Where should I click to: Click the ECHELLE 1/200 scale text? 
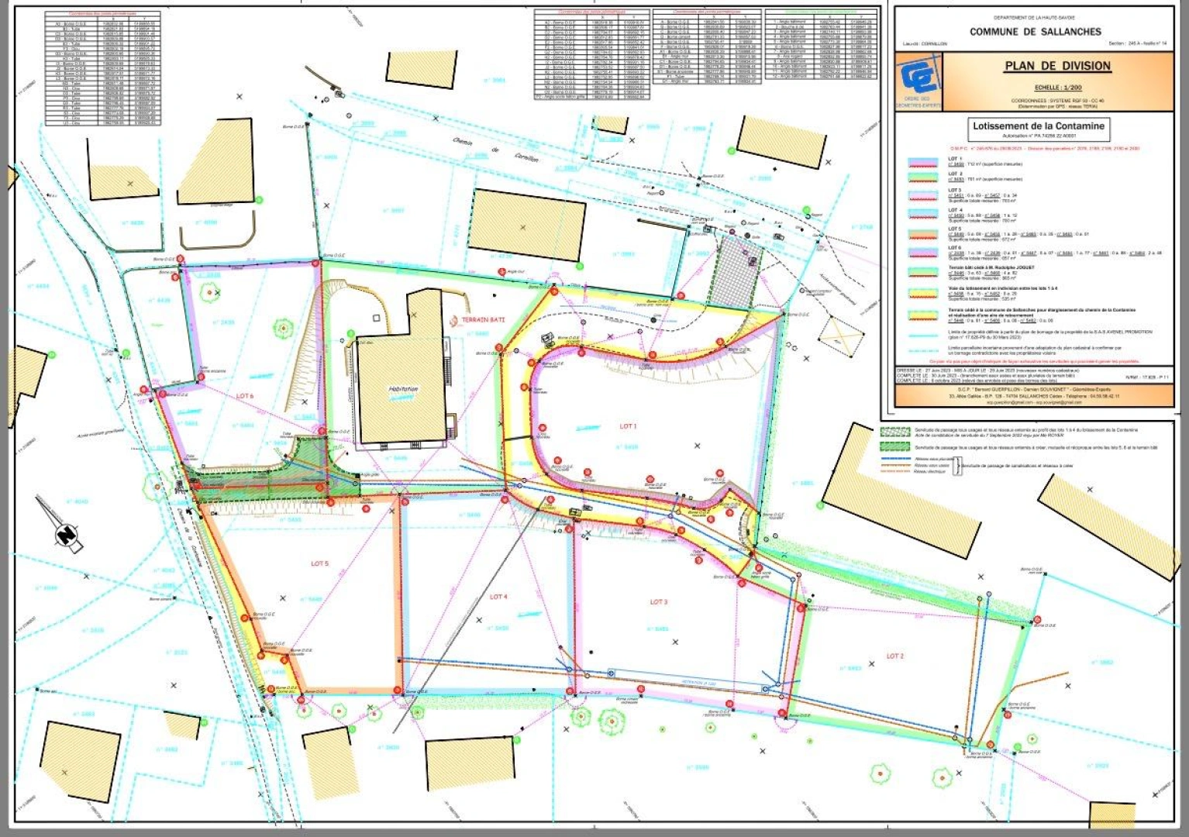point(1057,88)
